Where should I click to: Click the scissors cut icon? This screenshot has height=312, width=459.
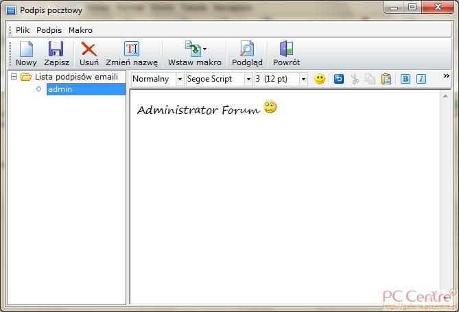pos(355,79)
